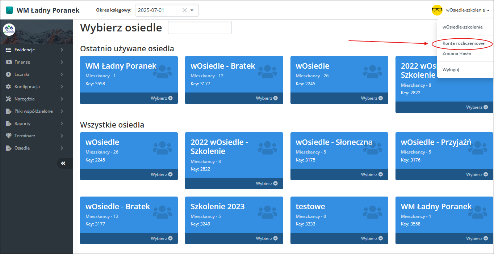Image resolution: width=494 pixels, height=254 pixels.
Task: Click the Finanse money icon in sidebar
Action: (x=8, y=62)
